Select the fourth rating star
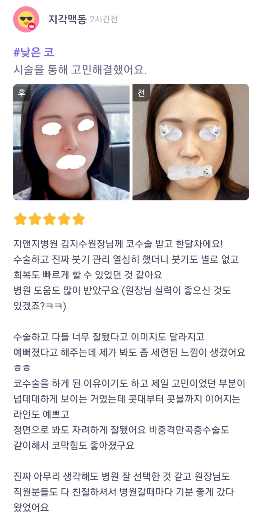 pyautogui.click(x=64, y=219)
